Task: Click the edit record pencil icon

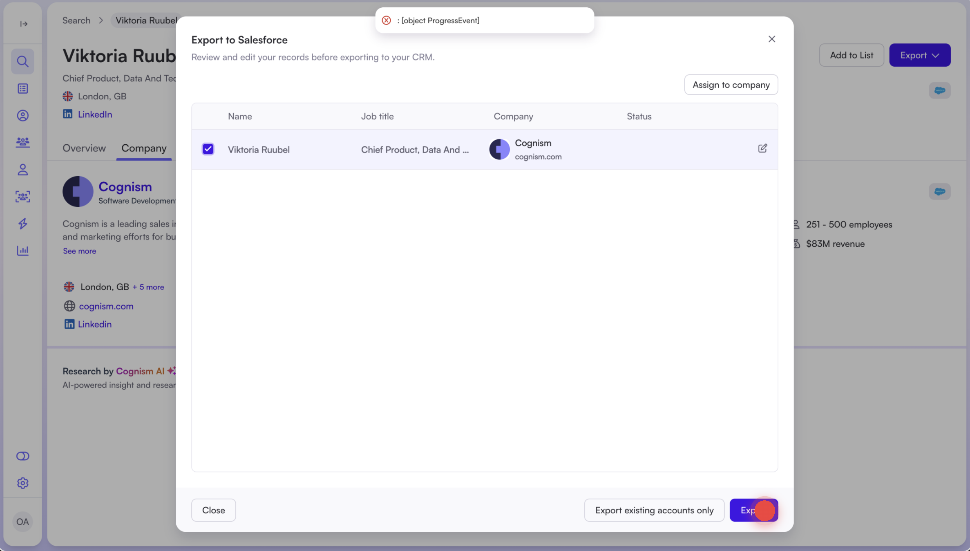Action: click(x=762, y=148)
